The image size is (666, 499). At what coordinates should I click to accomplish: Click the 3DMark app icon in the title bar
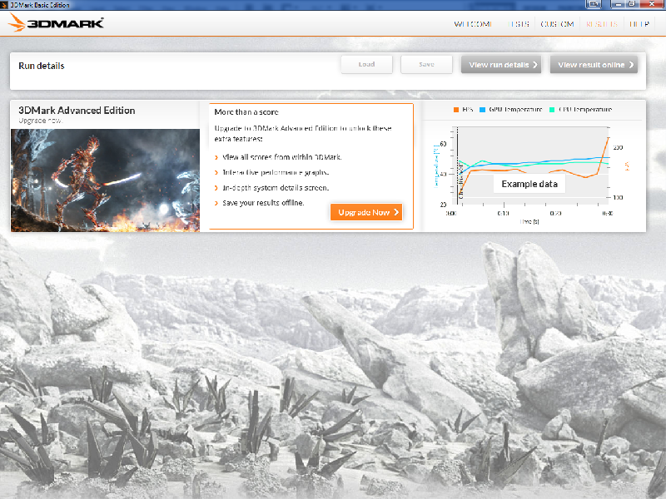click(x=4, y=5)
